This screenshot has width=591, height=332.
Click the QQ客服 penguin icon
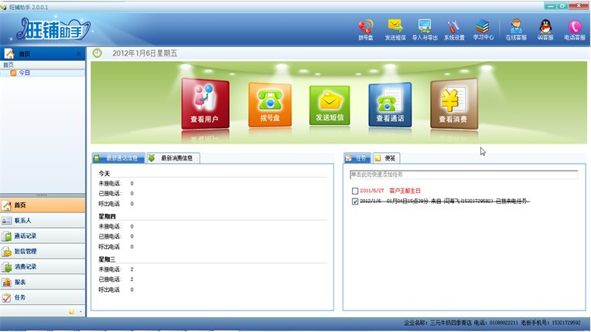(545, 29)
